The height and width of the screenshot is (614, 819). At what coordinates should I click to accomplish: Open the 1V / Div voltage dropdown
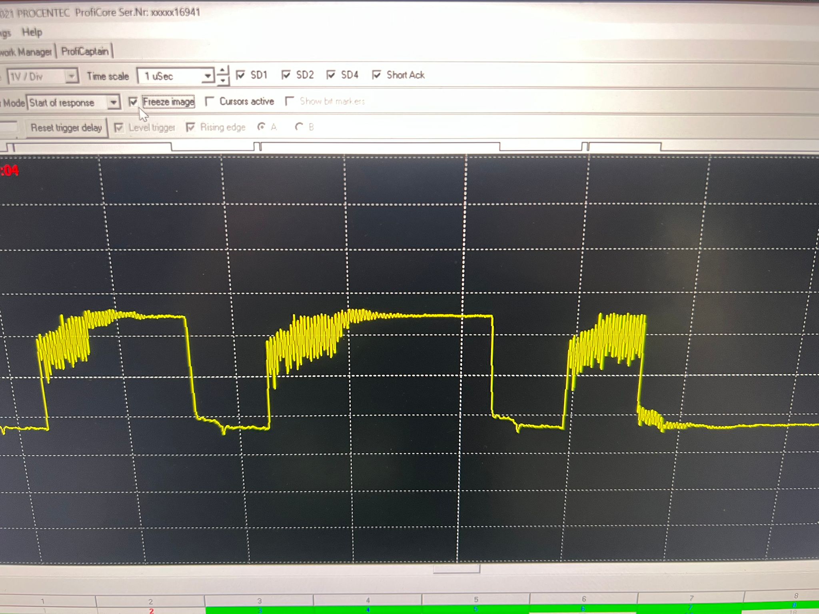(71, 76)
